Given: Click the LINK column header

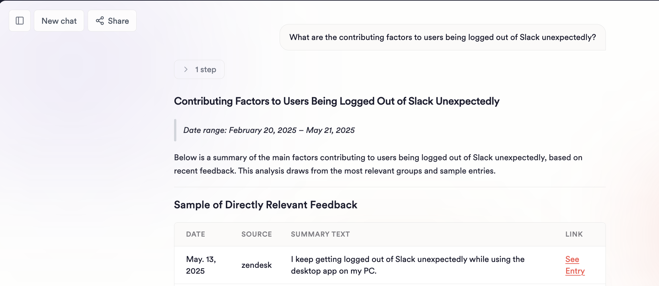Looking at the screenshot, I should tap(574, 234).
